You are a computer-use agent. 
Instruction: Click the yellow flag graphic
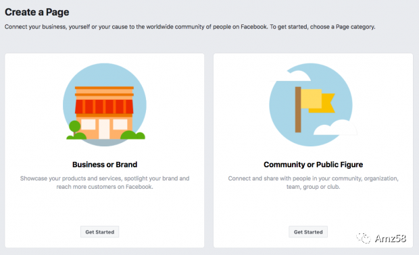tap(318, 101)
